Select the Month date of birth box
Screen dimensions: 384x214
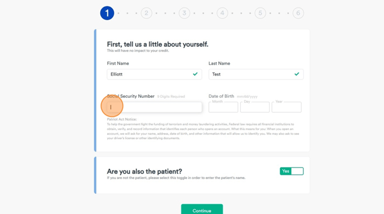click(x=223, y=107)
